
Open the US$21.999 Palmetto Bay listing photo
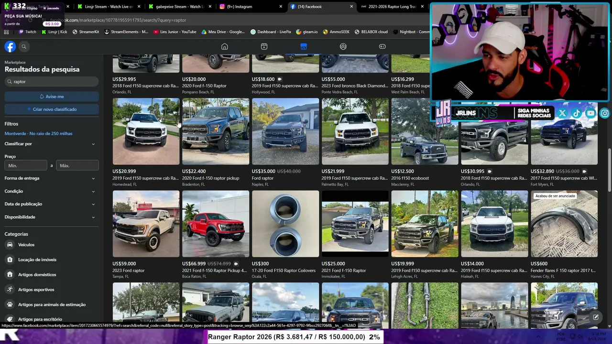(x=355, y=131)
